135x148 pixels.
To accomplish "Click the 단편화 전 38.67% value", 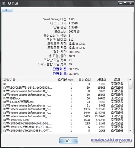I will (x=74, y=69).
